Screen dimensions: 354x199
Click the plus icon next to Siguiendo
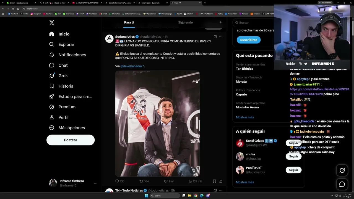tap(220, 22)
